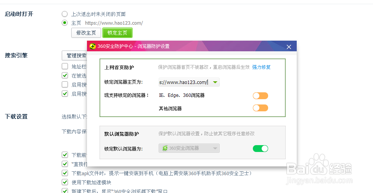Close the browser protection settings dialog

(x=289, y=47)
